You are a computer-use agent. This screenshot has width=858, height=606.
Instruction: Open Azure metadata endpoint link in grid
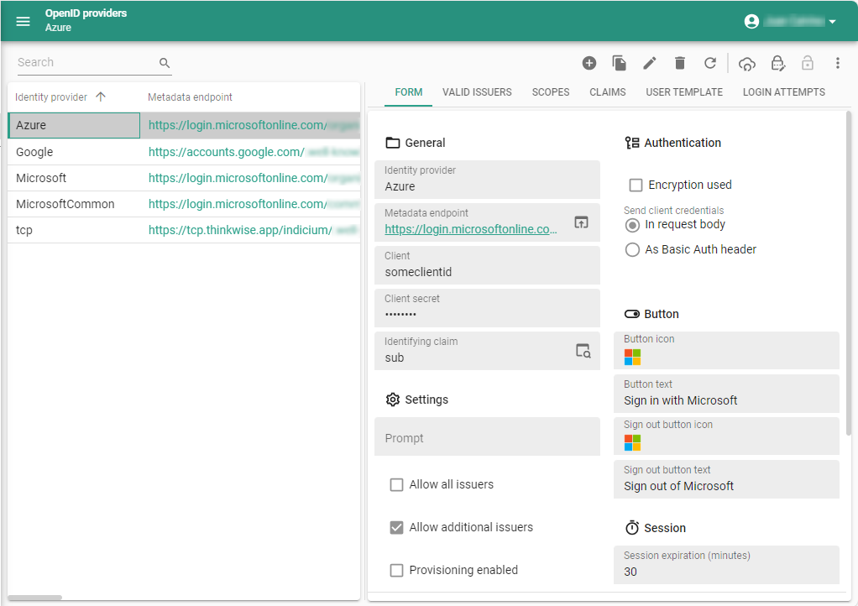point(253,125)
